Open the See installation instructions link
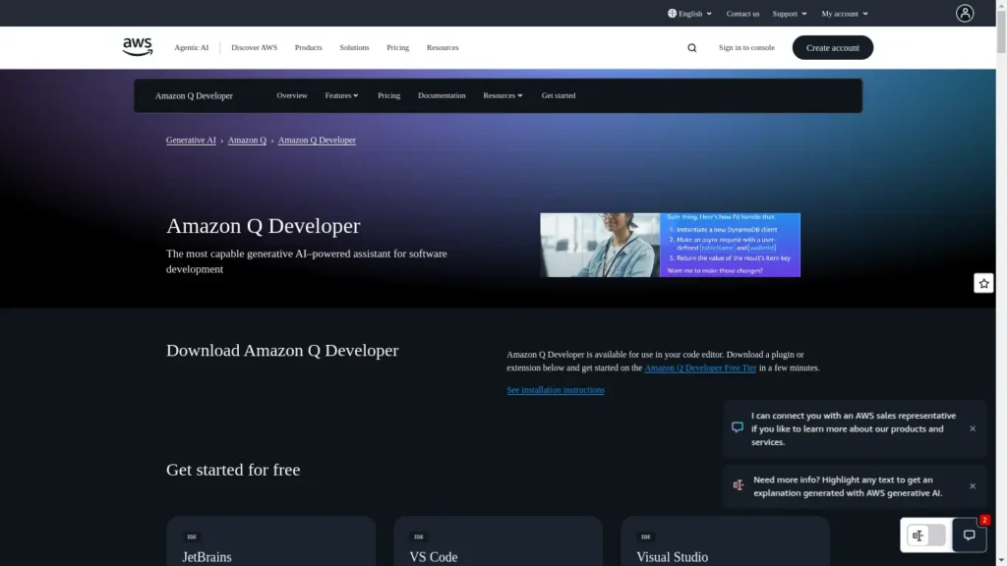Viewport: 1007px width, 566px height. [x=556, y=390]
